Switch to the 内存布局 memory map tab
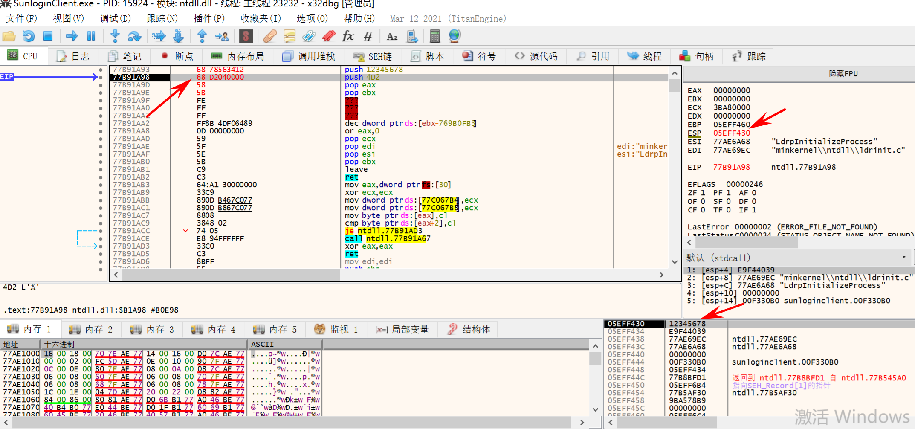The width and height of the screenshot is (915, 429). [237, 56]
